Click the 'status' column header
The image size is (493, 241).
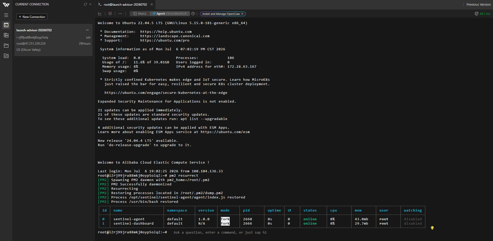(310, 210)
